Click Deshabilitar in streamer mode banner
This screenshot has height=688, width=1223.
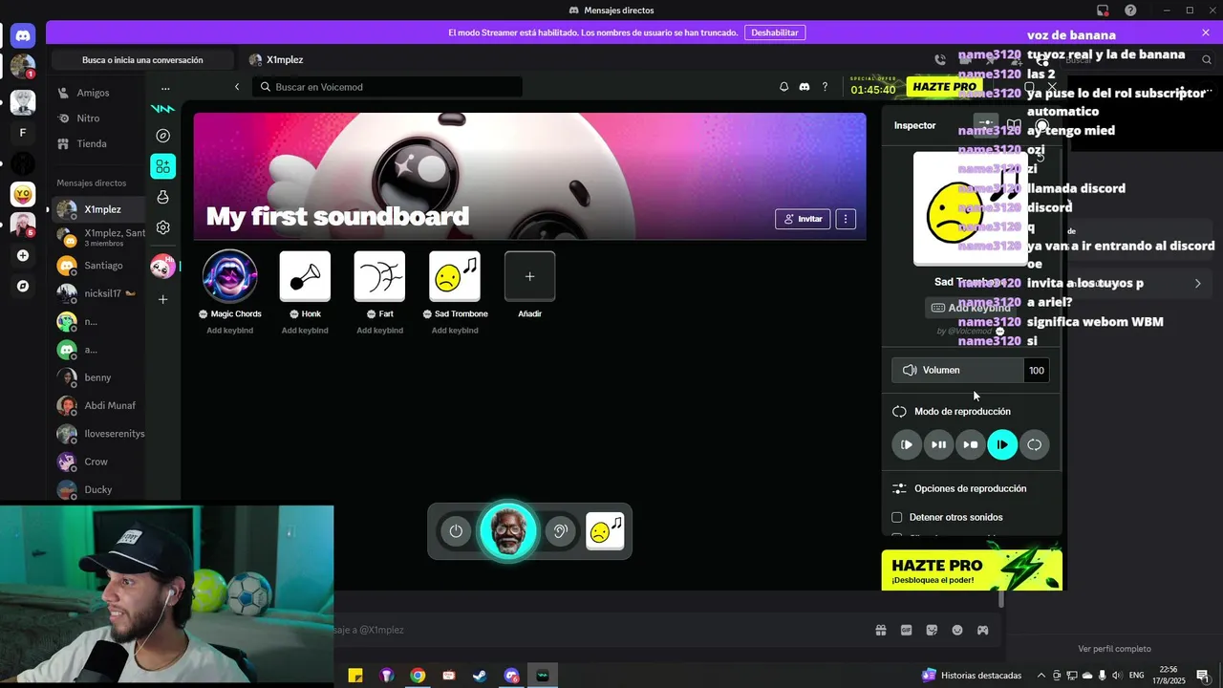[x=774, y=32]
